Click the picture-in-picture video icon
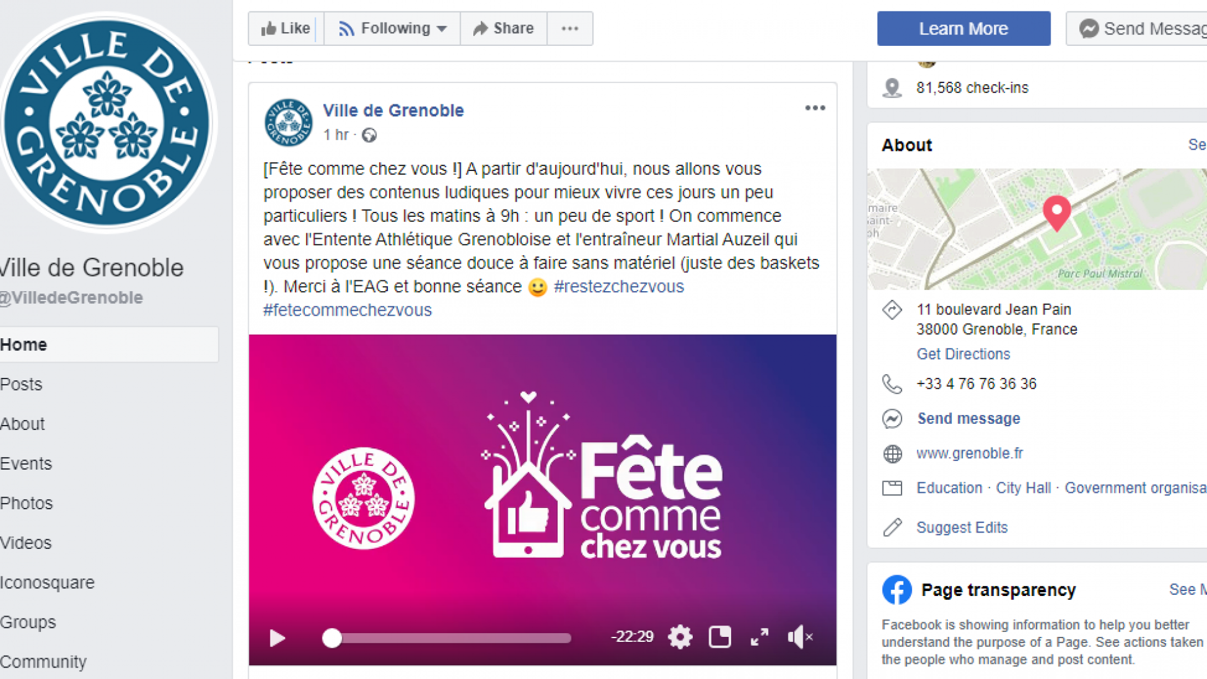Screen dimensions: 1207x679 (720, 637)
